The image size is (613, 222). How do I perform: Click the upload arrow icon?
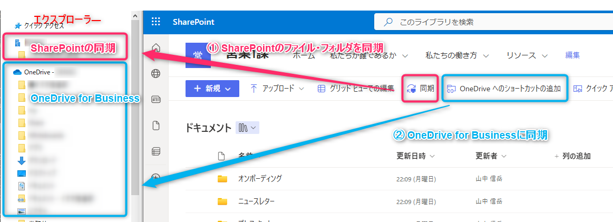(254, 89)
